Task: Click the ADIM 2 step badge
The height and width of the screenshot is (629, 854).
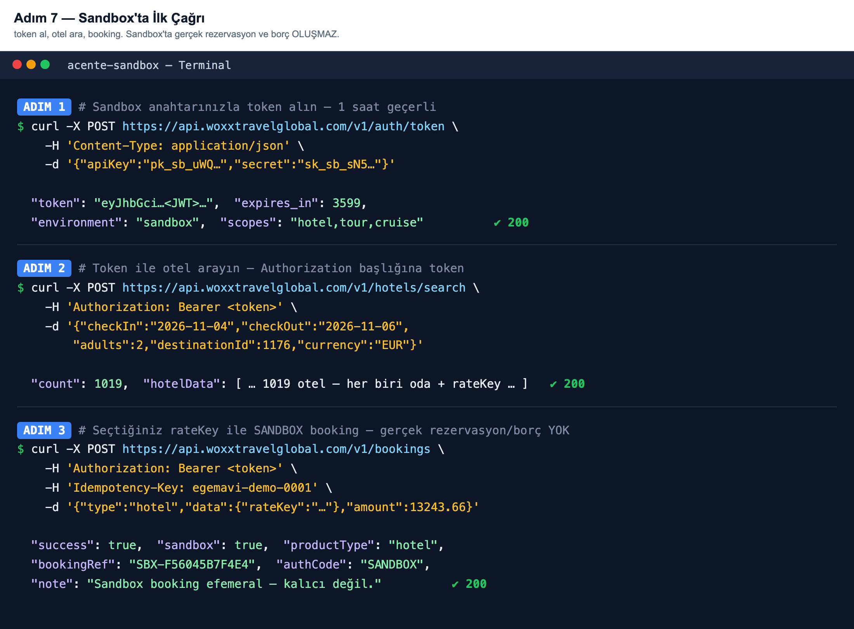Action: 44,268
